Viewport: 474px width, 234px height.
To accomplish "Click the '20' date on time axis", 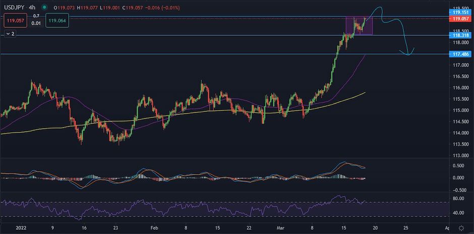I will coord(376,227).
